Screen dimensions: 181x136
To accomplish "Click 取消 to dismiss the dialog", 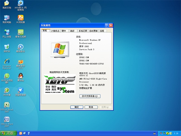I will (x=90, y=107).
